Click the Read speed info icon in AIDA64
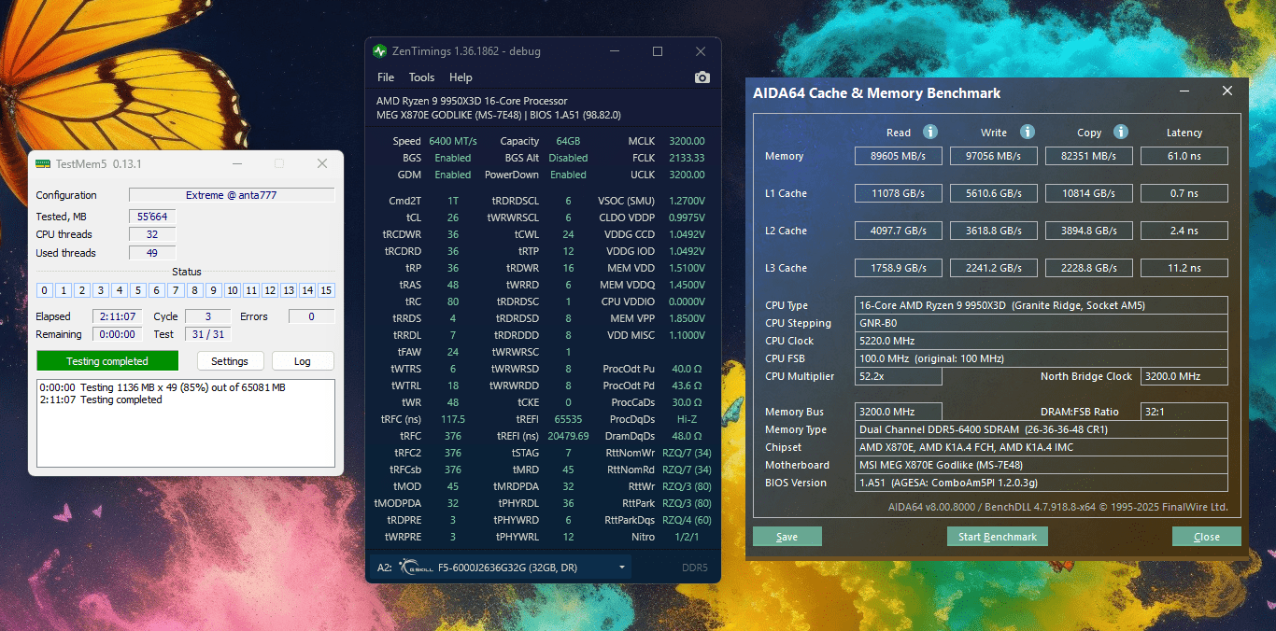This screenshot has width=1276, height=631. point(929,132)
